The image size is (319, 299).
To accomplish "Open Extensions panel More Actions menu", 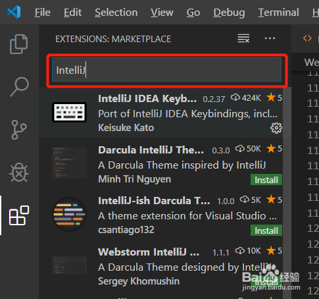I will [x=270, y=38].
